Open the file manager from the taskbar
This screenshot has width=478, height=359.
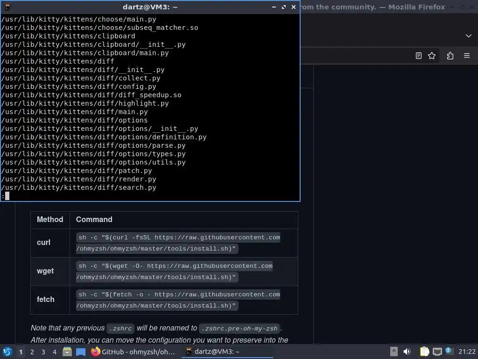(x=67, y=352)
